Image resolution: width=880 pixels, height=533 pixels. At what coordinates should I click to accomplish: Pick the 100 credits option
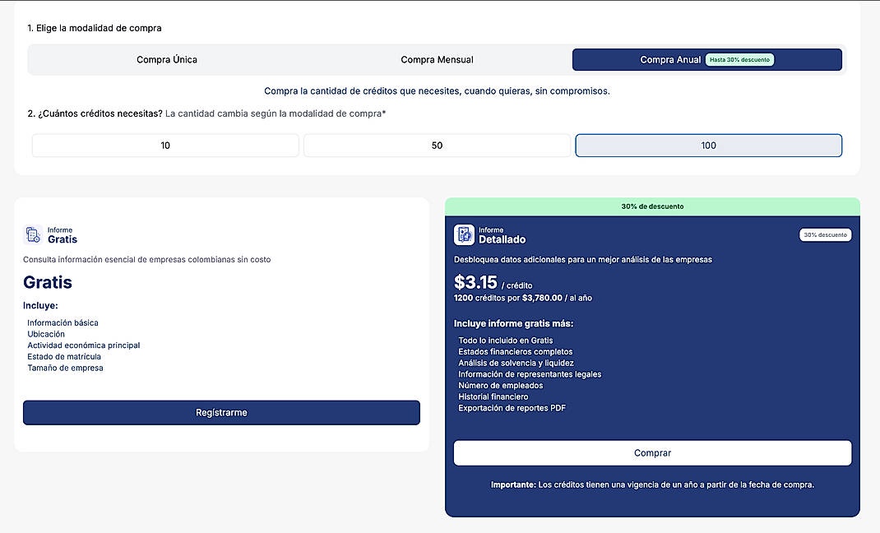tap(708, 146)
